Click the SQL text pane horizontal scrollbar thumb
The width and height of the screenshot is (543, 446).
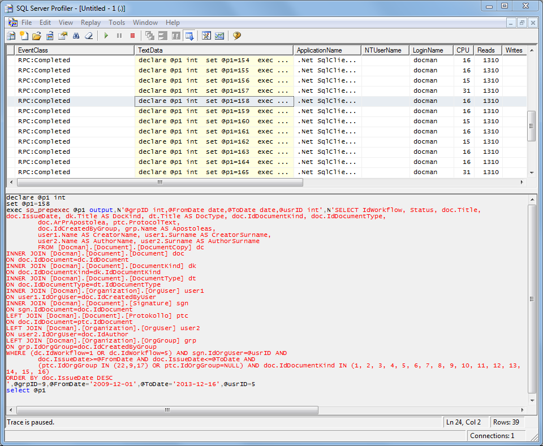click(x=167, y=410)
